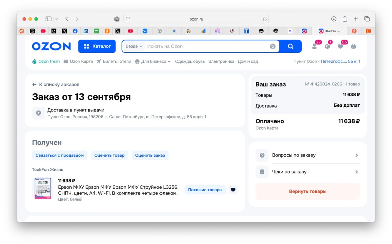Viewport: 392px width, 244px height.
Task: Open the compass icon pinned tab
Action: click(x=160, y=31)
